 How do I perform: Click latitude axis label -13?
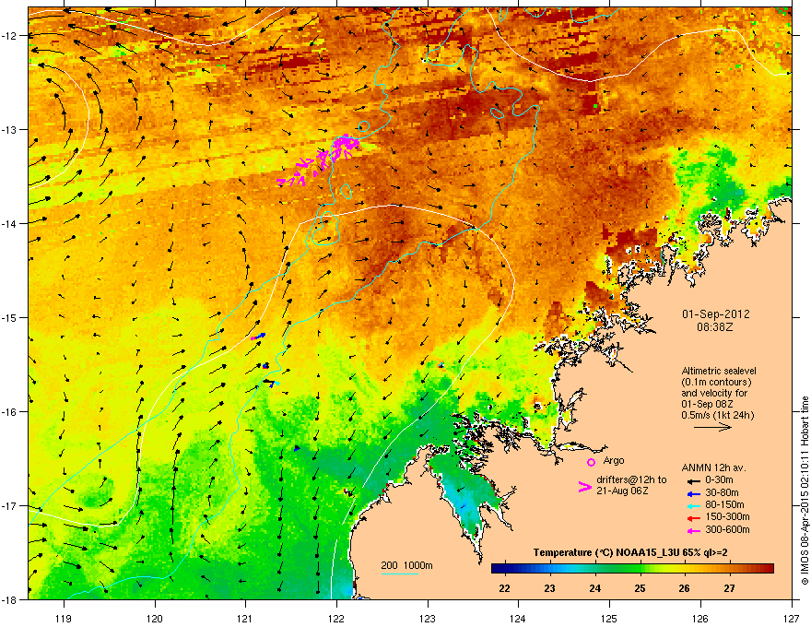coord(10,129)
